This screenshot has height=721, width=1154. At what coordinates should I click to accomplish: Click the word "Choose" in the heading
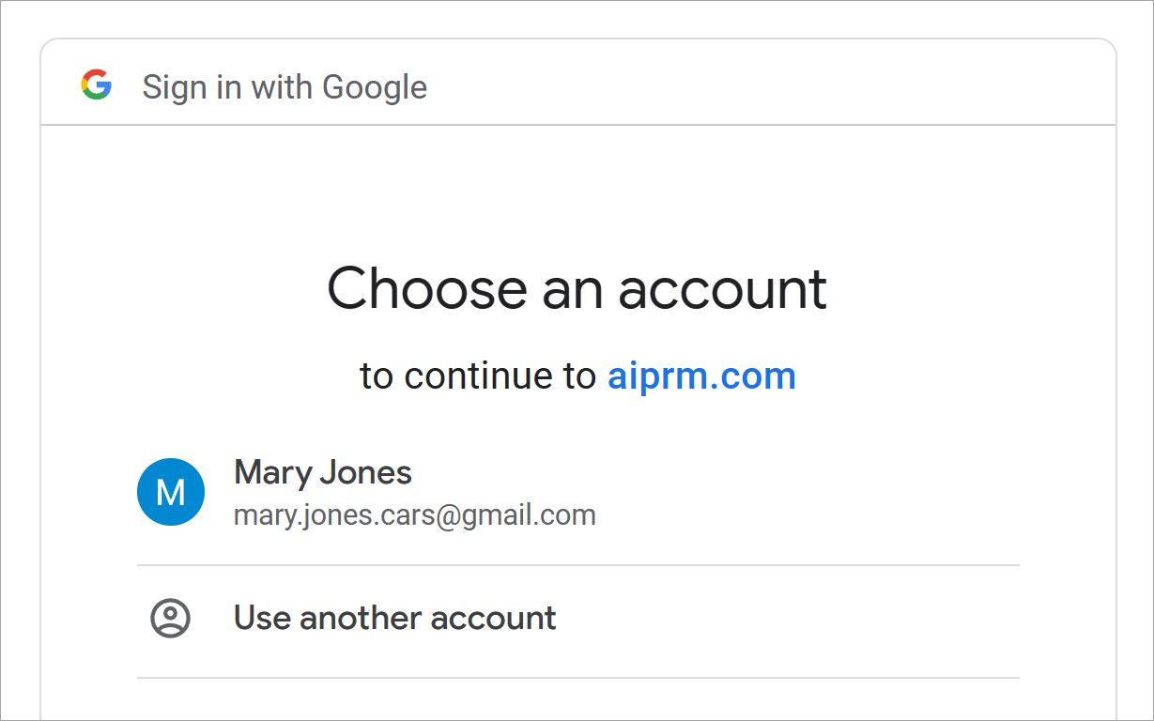point(426,288)
